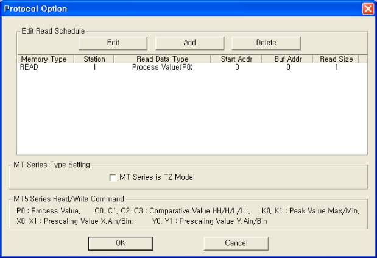Click the Start Addr value 0 cell
This screenshot has height=258, width=377.
click(x=237, y=67)
